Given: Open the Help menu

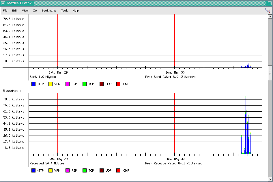Looking at the screenshot, I should [76, 11].
